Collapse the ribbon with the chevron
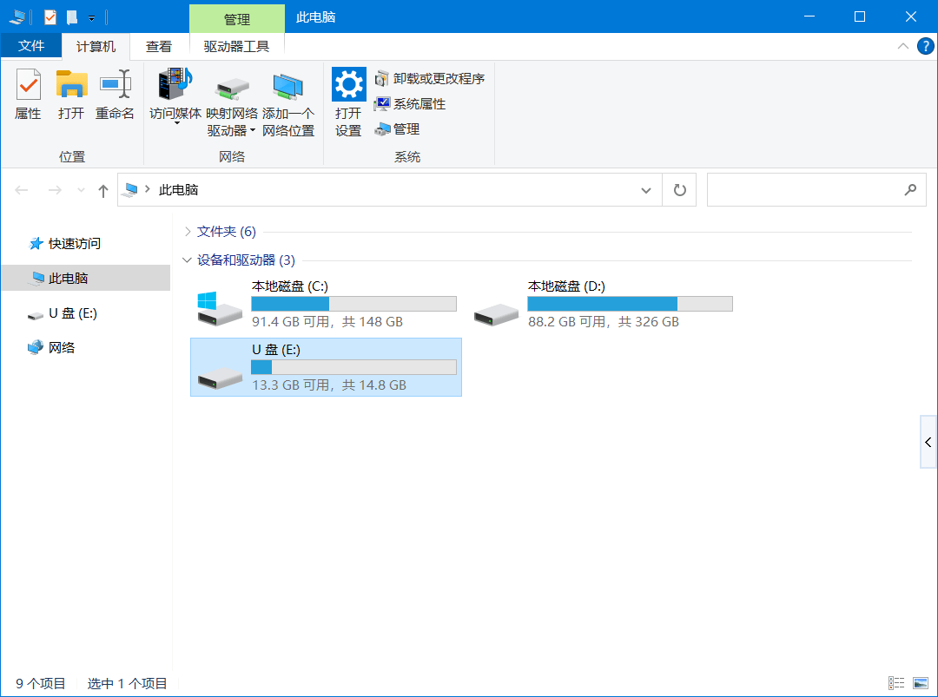The image size is (938, 697). 902,46
